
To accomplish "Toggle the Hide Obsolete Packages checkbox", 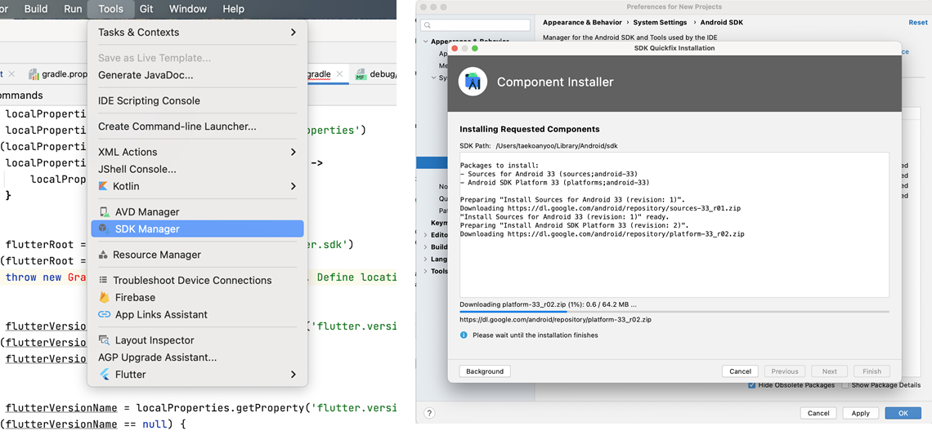I will (x=752, y=385).
